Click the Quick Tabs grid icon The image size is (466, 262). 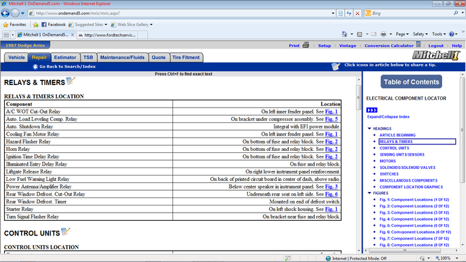pos(6,35)
